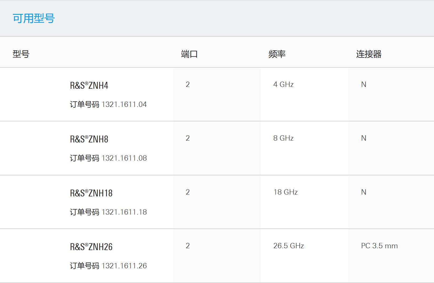Open the R&S®ZNH18 model link
Image resolution: width=434 pixels, height=283 pixels.
(91, 193)
